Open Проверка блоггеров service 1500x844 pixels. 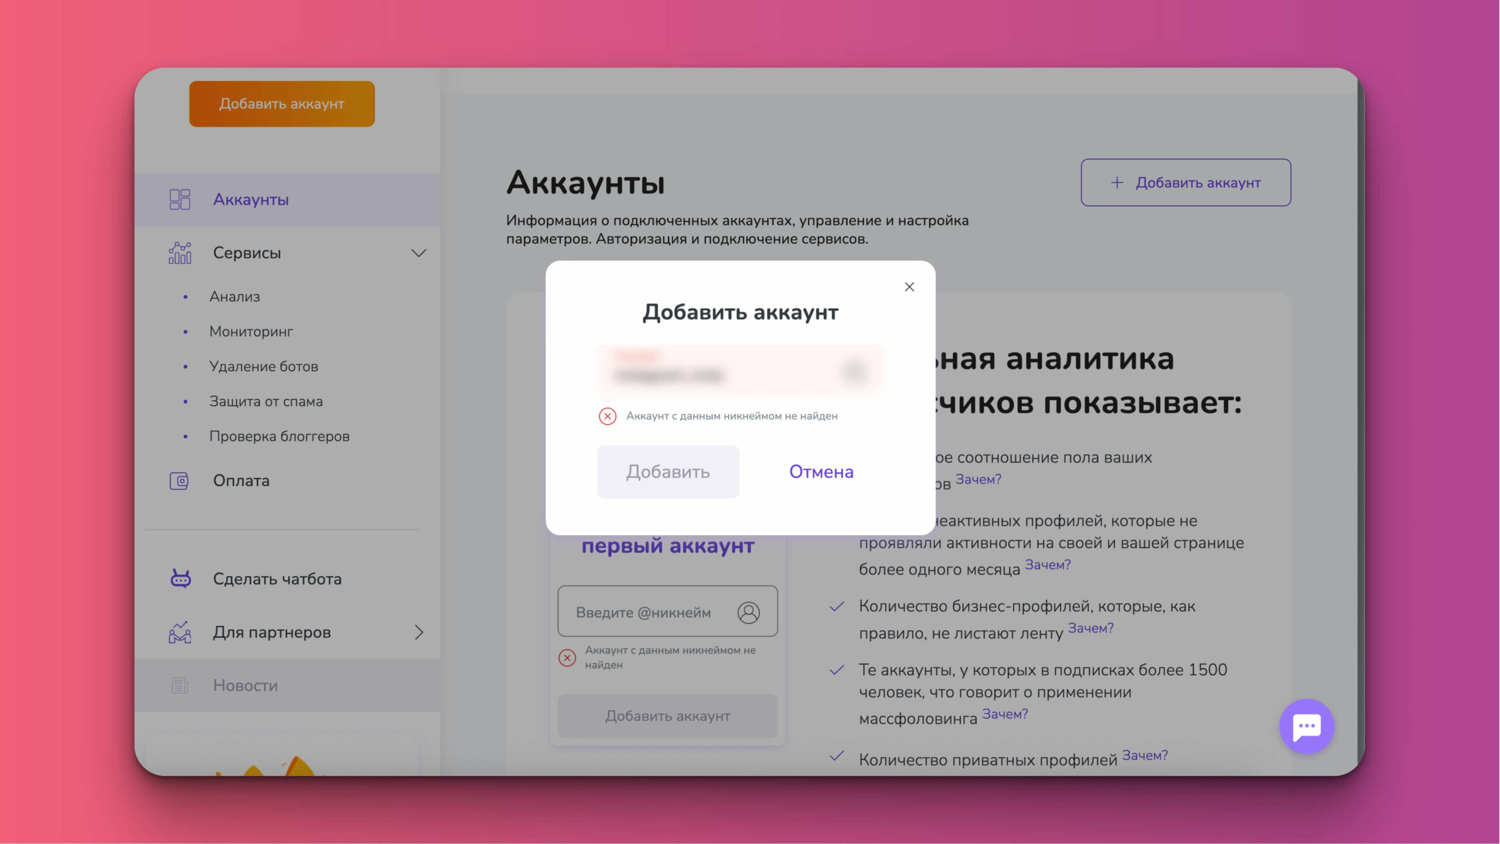click(x=279, y=436)
